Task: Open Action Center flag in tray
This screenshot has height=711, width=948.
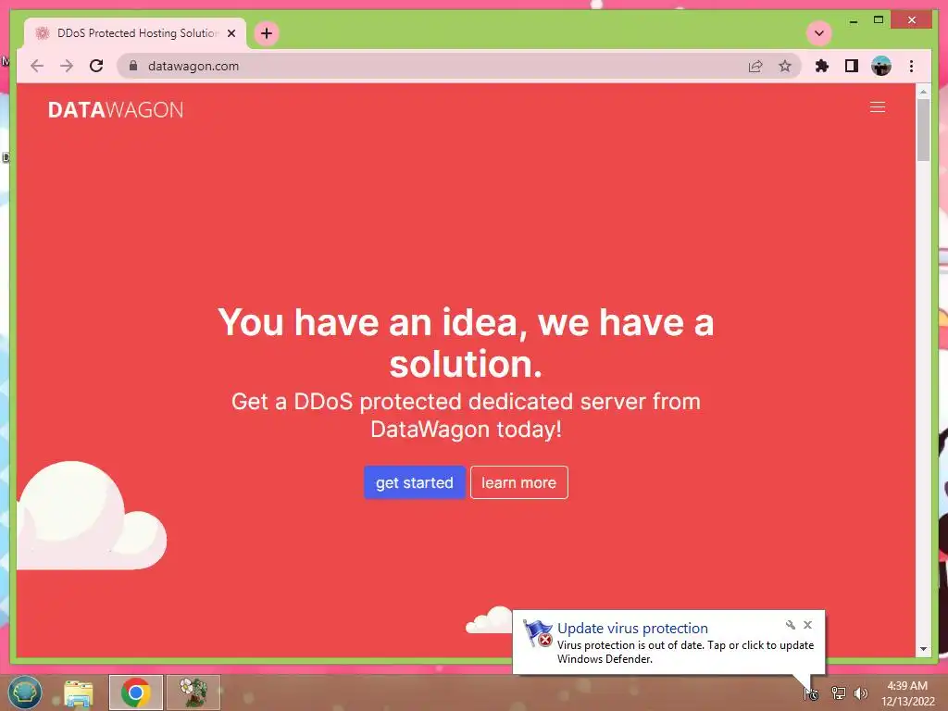Action: (811, 693)
